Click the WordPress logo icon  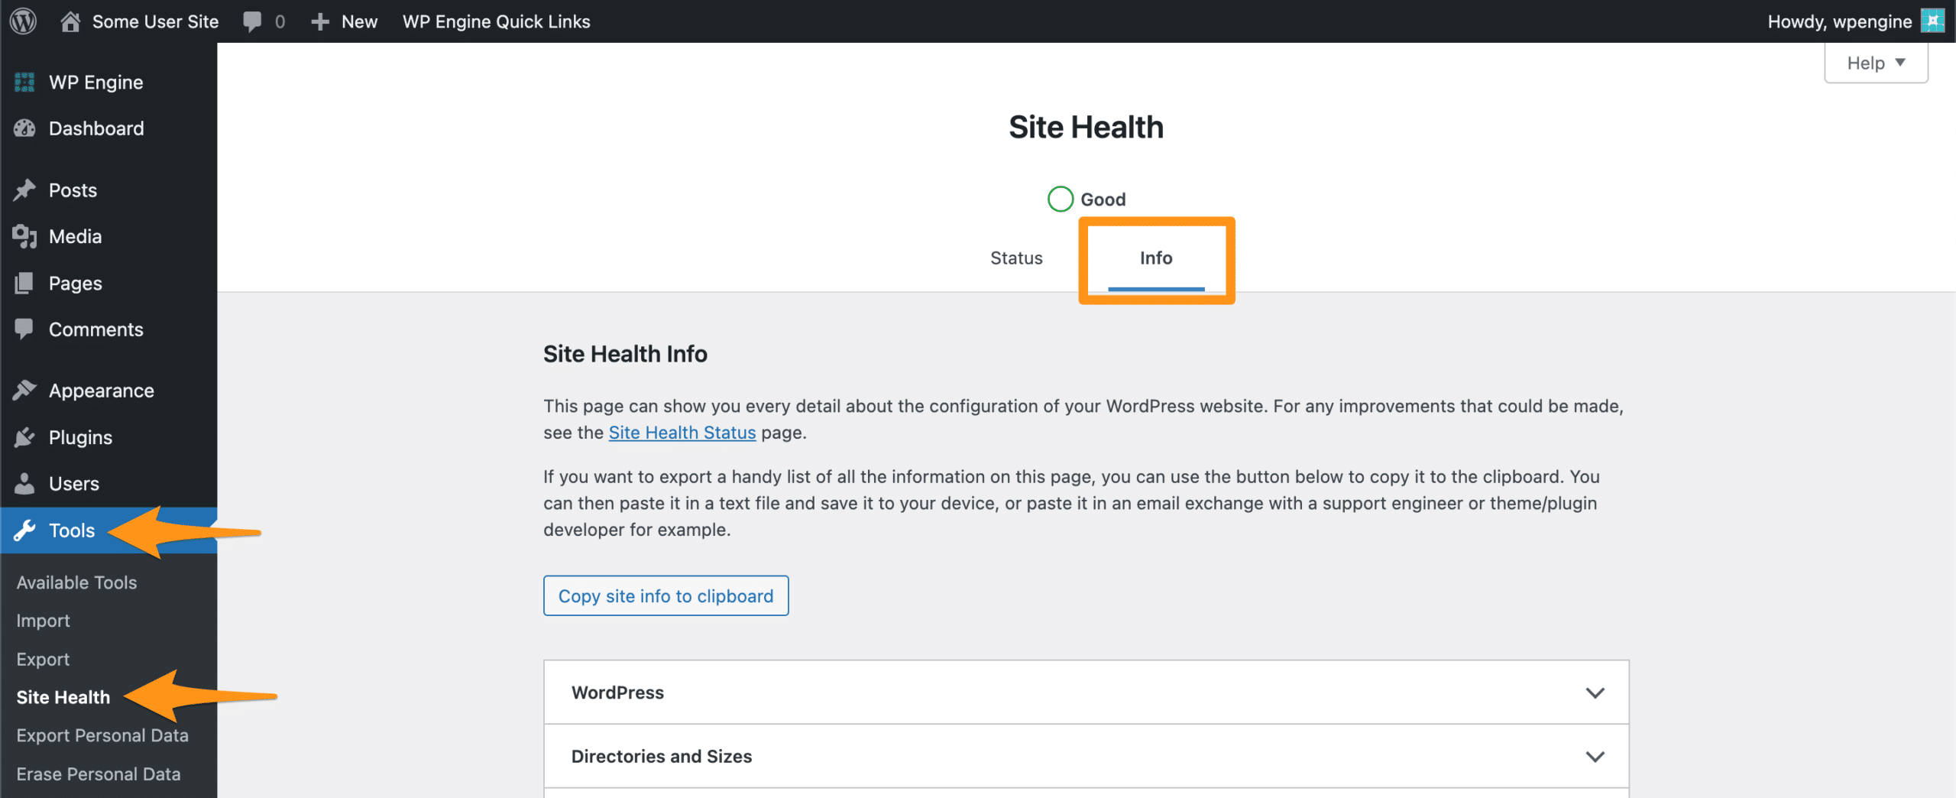pos(23,21)
